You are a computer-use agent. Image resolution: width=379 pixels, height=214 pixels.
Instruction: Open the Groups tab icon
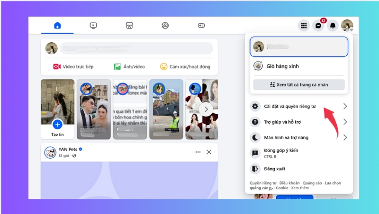(x=165, y=26)
